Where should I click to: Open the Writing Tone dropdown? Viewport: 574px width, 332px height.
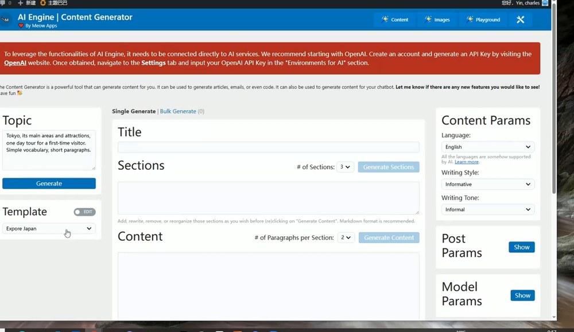[487, 209]
